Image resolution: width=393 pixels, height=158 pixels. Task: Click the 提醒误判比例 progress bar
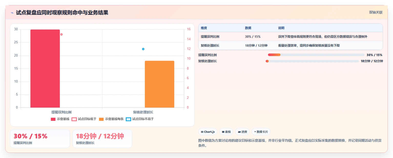316,55
